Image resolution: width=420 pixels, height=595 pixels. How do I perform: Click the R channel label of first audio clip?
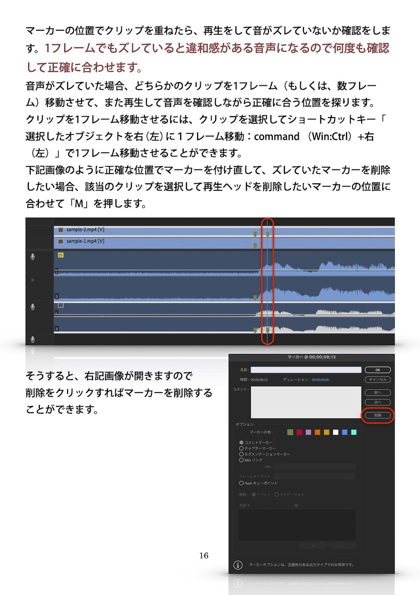[57, 297]
